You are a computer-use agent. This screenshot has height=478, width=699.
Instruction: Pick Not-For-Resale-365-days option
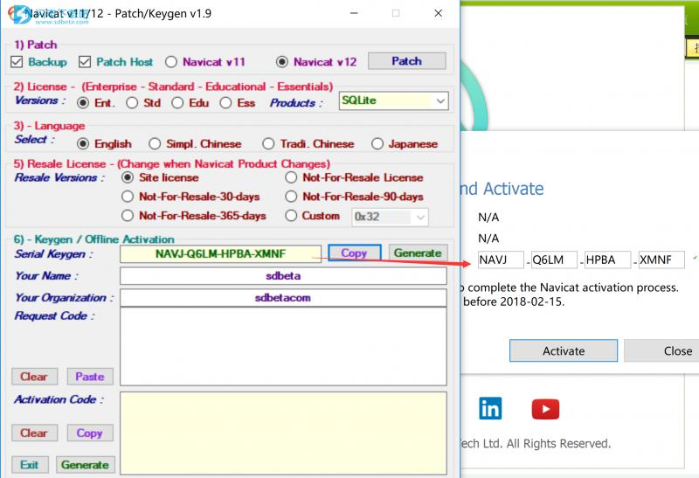click(128, 216)
